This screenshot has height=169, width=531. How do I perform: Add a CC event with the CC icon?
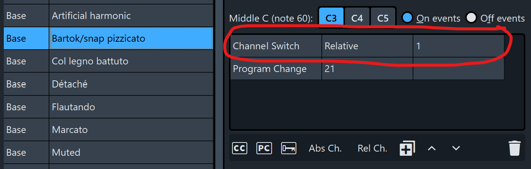[x=240, y=148]
